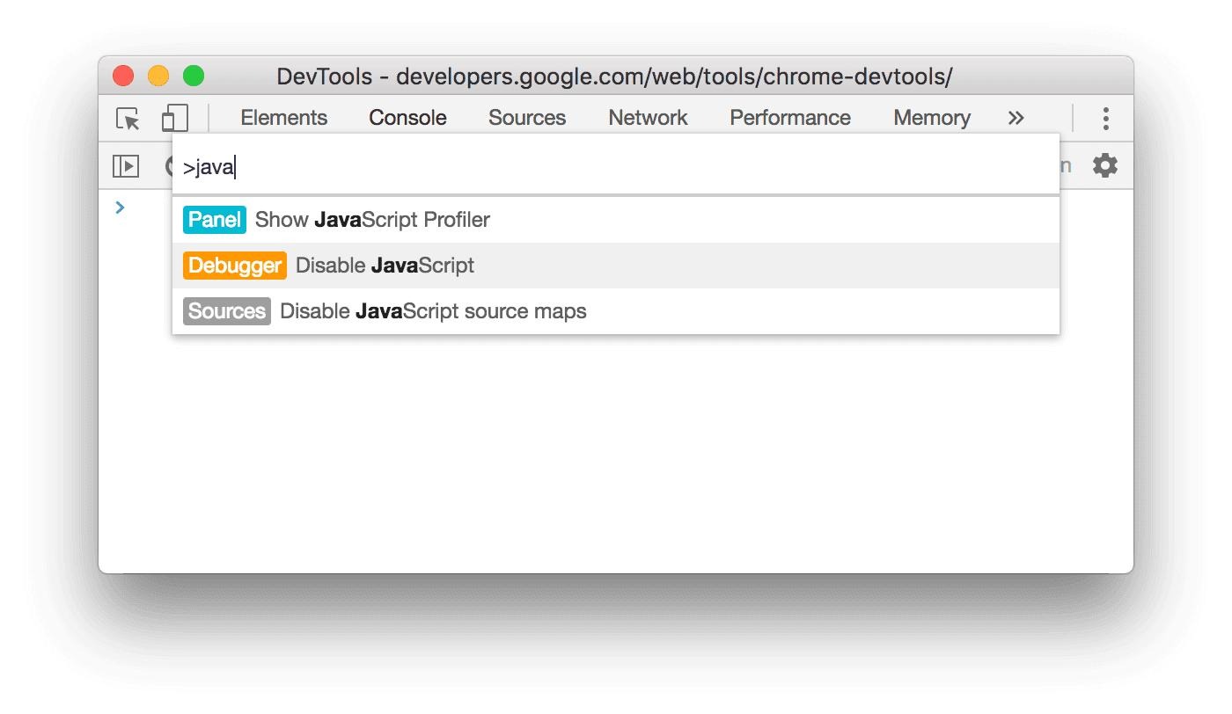Screen dimensions: 1232x714
Task: Minimize the window with the yellow button
Action: [x=158, y=76]
